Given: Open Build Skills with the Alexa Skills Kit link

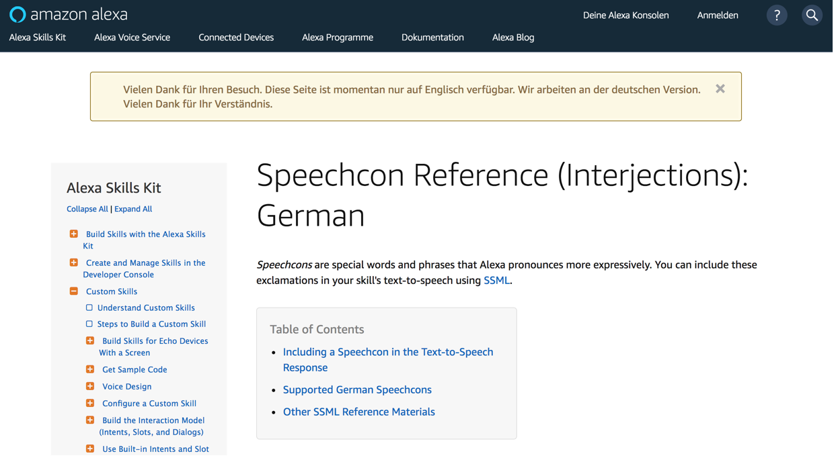Looking at the screenshot, I should [x=145, y=242].
